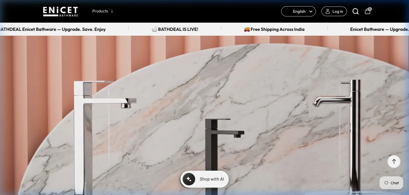Open the Chat widget

coord(391,183)
